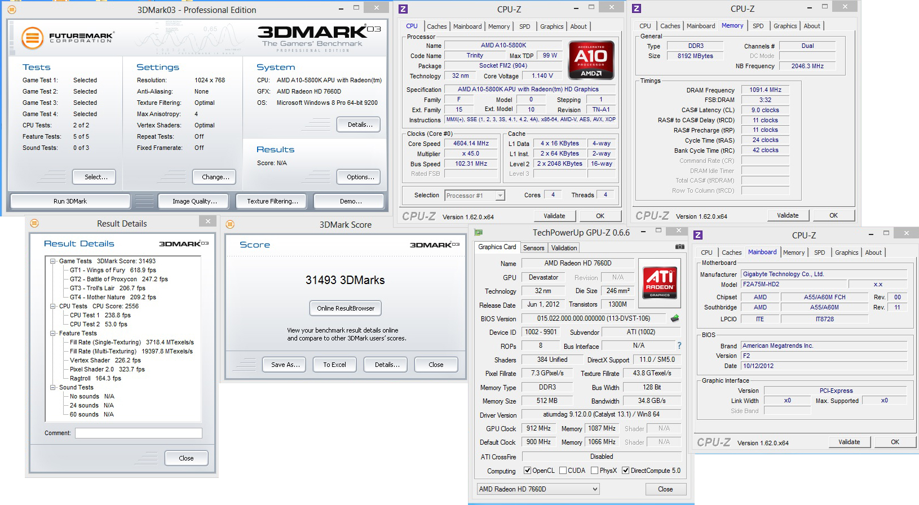Collapse the Feature Tests tree node

52,333
